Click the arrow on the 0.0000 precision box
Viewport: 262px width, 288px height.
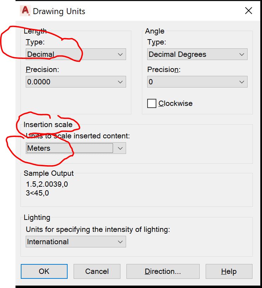pos(120,82)
